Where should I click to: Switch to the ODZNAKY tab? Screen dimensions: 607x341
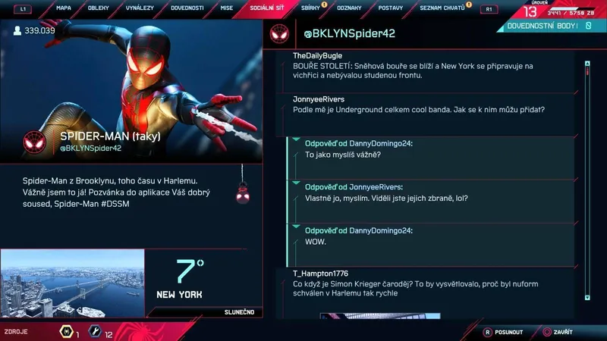click(x=349, y=8)
